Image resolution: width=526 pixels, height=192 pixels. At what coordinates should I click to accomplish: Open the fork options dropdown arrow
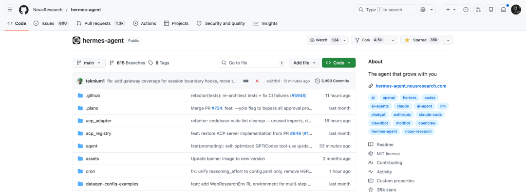click(393, 40)
